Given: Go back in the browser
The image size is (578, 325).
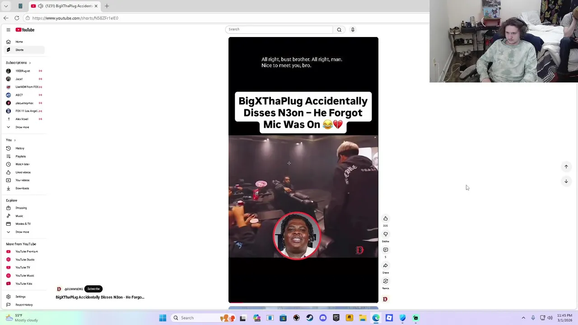Looking at the screenshot, I should pyautogui.click(x=6, y=18).
